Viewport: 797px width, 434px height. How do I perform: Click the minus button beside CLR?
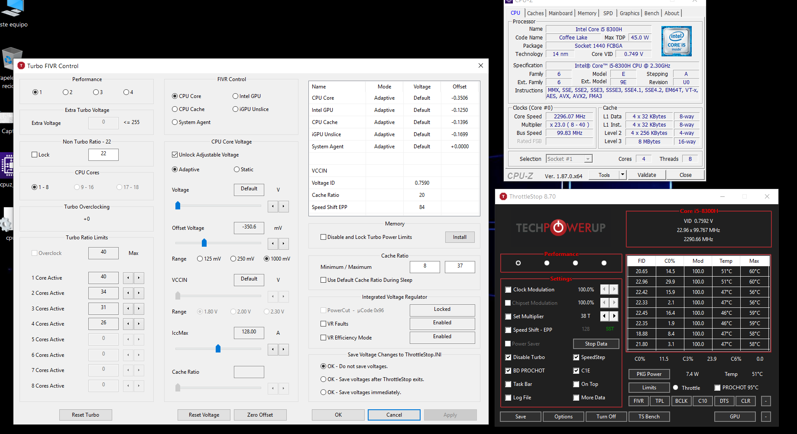point(766,401)
